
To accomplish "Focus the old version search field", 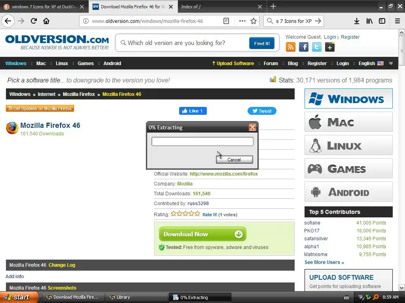I will coord(184,43).
